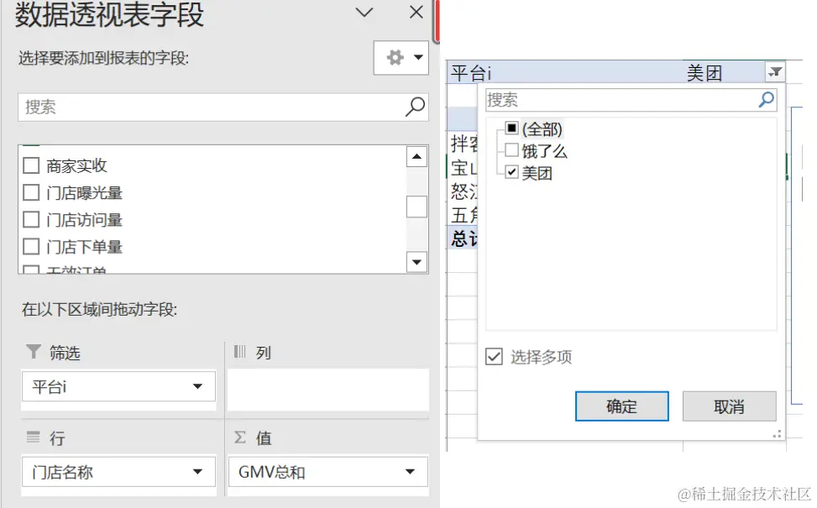Screen dimensions: 817x508
Task: Open the GMV总和 dropdown in 值 area
Action: [x=411, y=472]
